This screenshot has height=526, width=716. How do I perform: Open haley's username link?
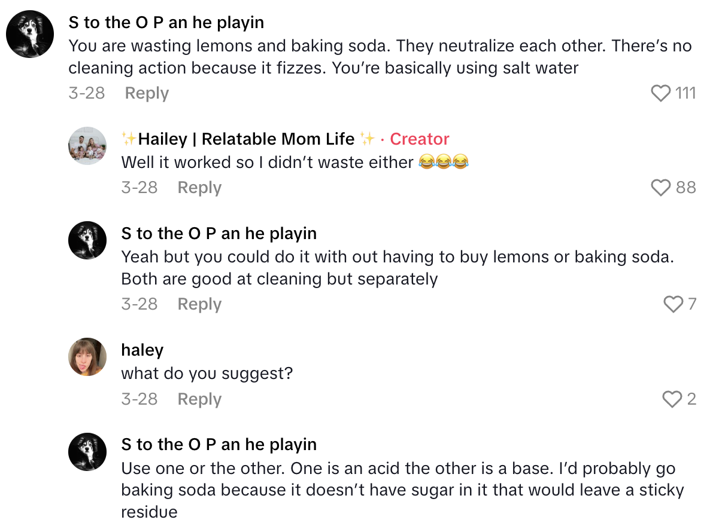point(142,350)
